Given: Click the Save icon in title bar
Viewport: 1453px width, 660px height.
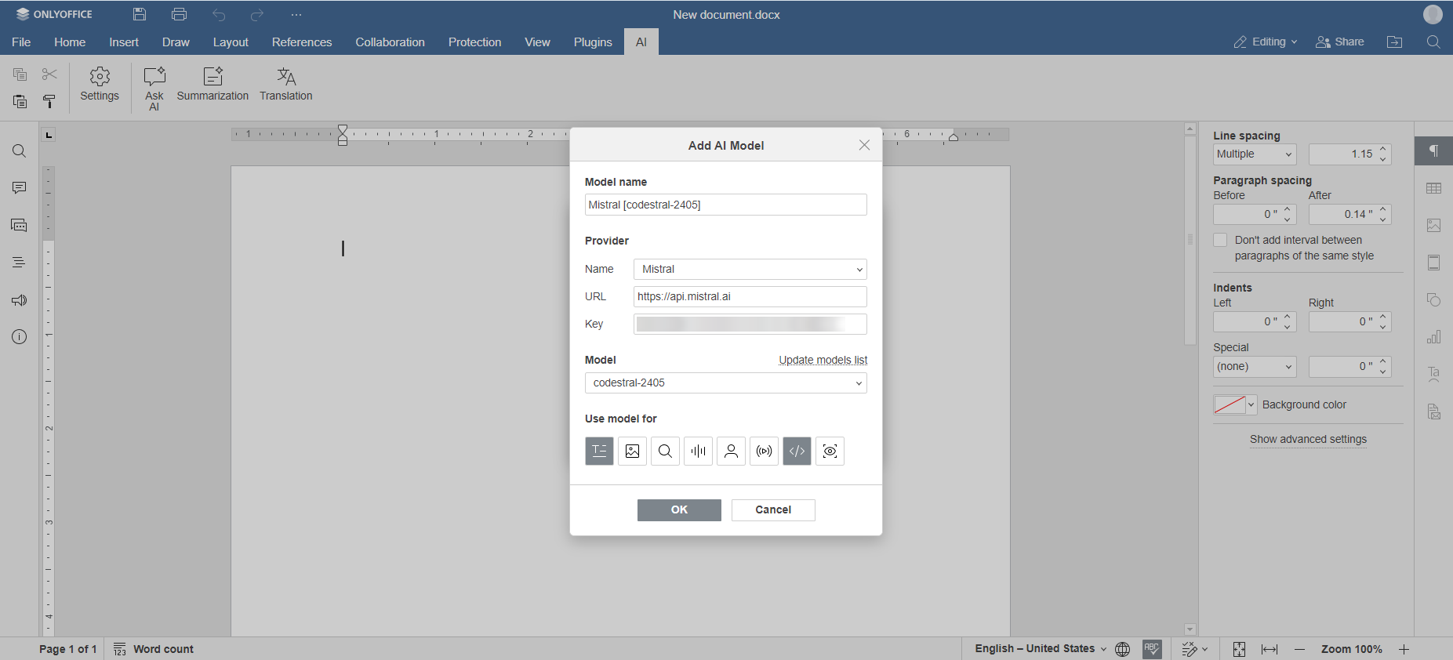Looking at the screenshot, I should tap(140, 14).
